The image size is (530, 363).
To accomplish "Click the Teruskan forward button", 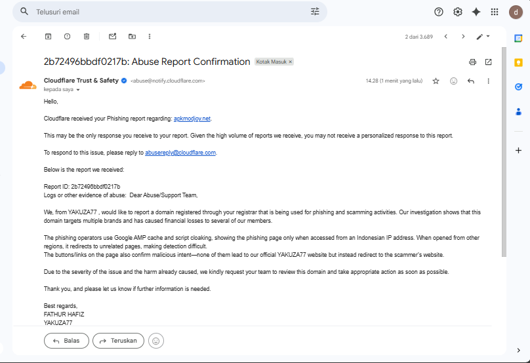I will [x=118, y=341].
